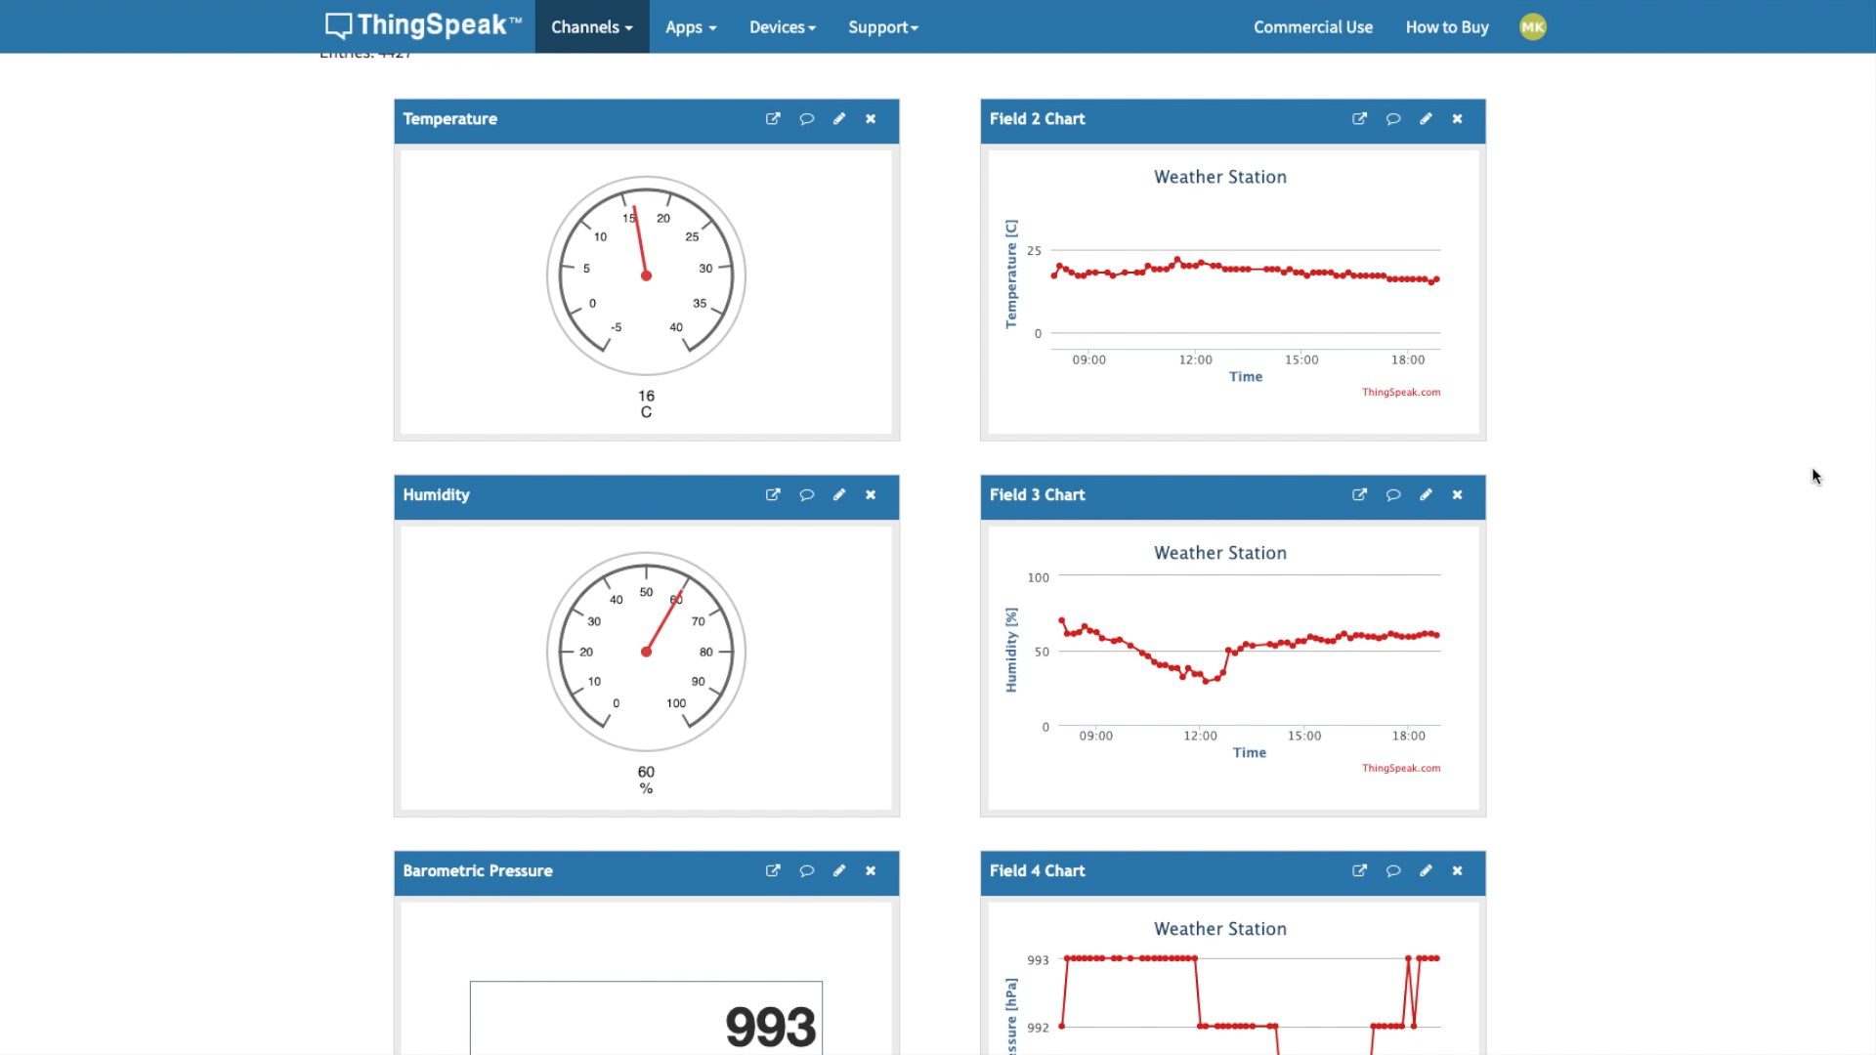Screen dimensions: 1876x1055
Task: Click comment icon on Field 3 Chart
Action: (1392, 495)
